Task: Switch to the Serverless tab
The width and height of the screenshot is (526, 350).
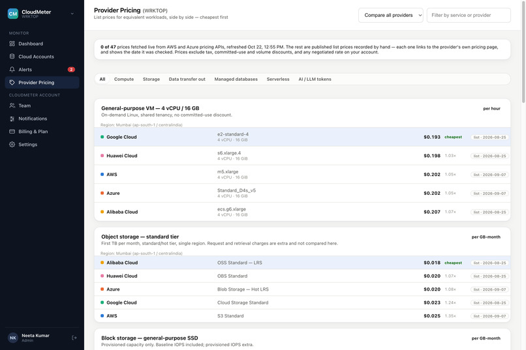Action: (x=278, y=79)
